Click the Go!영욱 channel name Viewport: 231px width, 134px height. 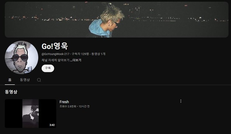click(55, 46)
